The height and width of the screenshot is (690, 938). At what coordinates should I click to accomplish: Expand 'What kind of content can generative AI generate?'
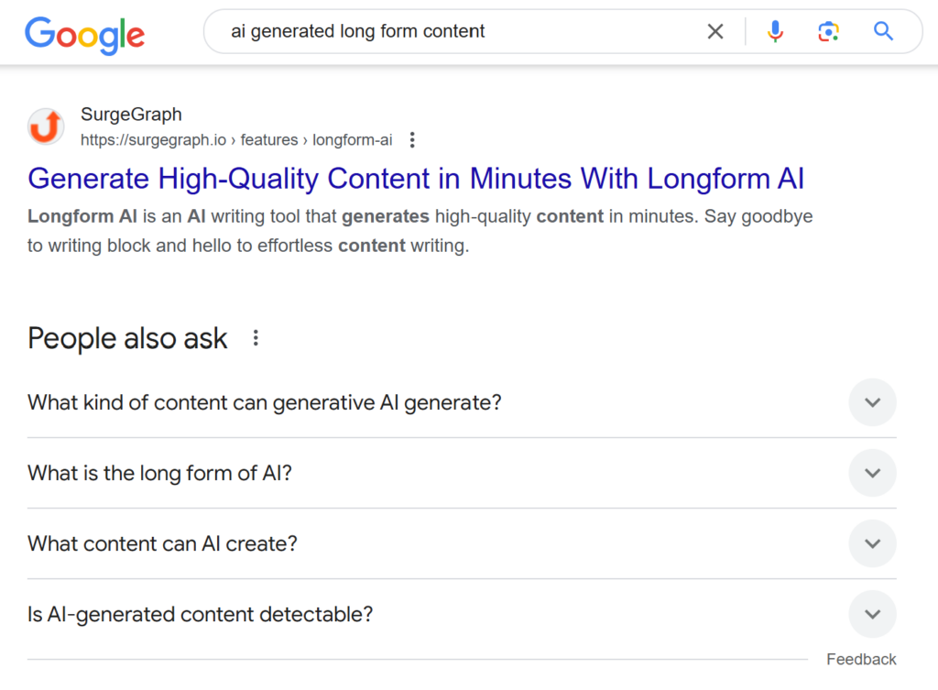click(x=871, y=402)
